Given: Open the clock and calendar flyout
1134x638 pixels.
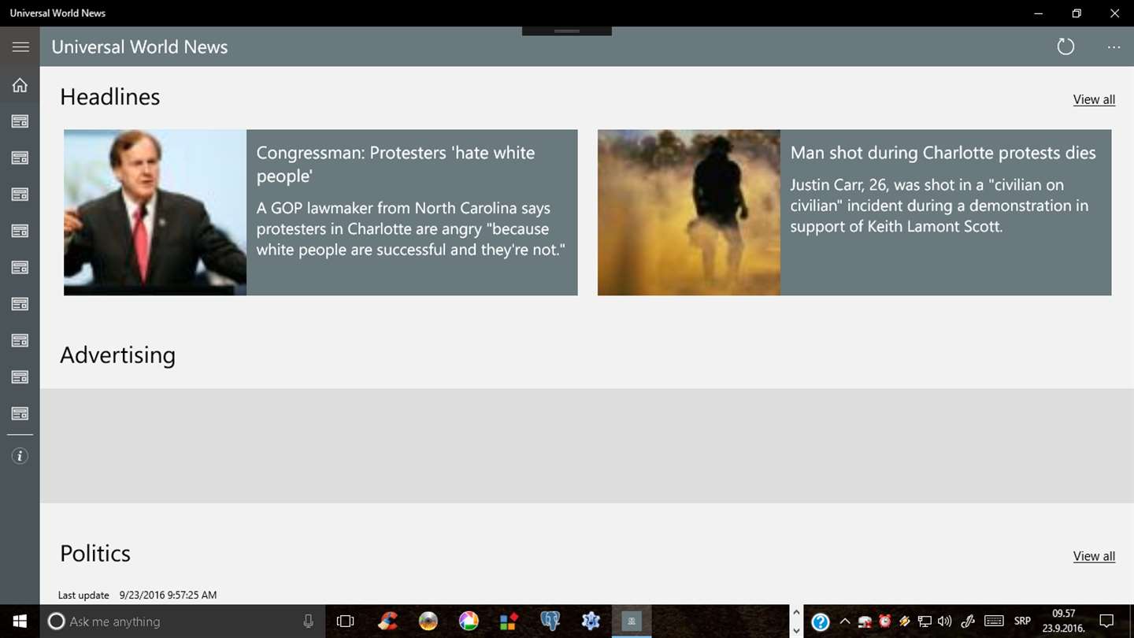Looking at the screenshot, I should [1064, 621].
